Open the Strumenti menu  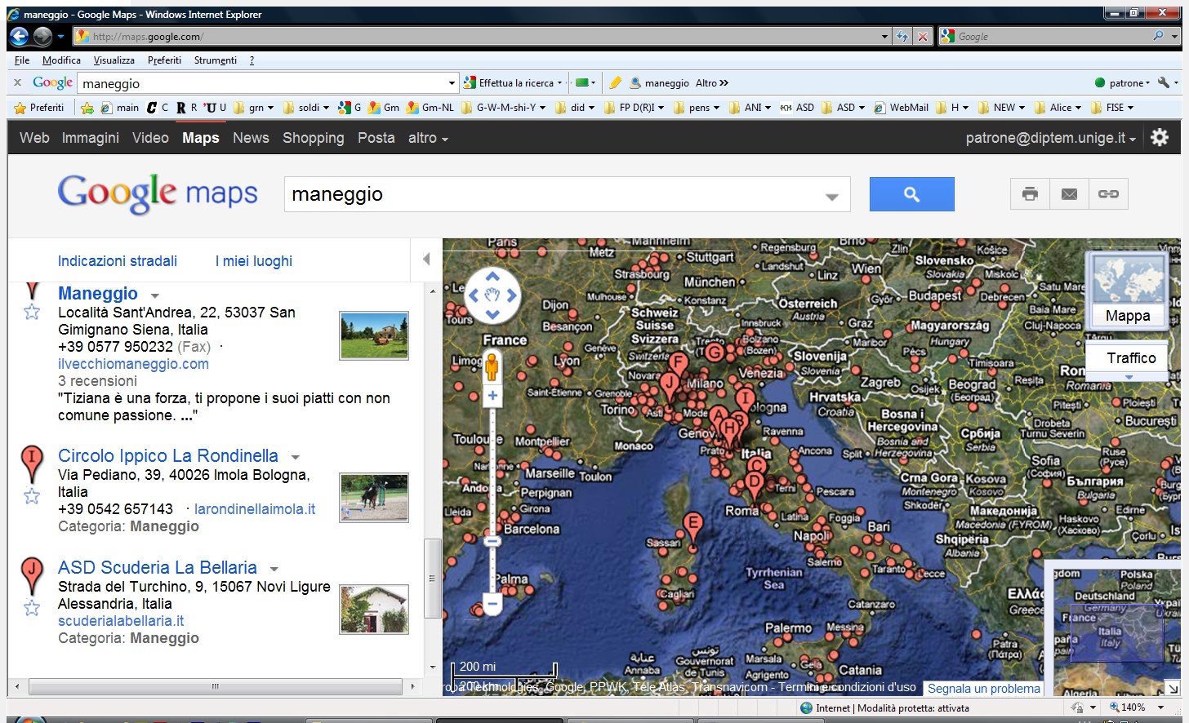(216, 60)
